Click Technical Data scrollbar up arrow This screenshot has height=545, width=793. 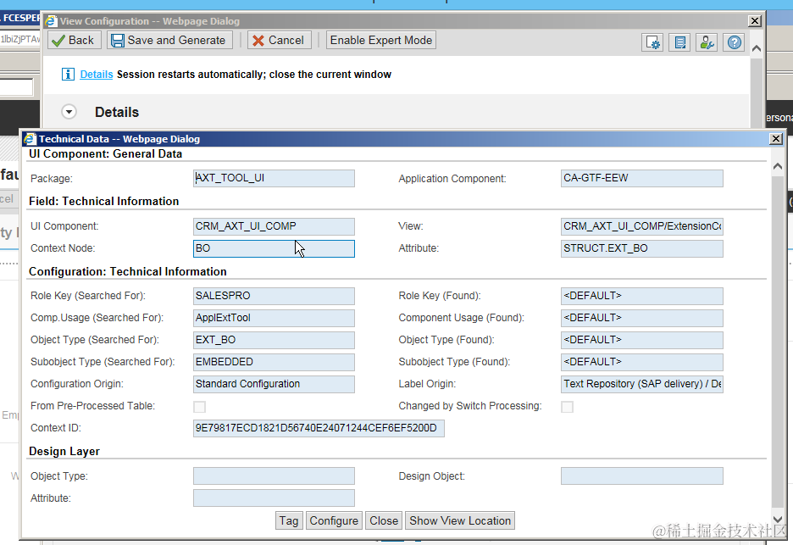(x=778, y=166)
